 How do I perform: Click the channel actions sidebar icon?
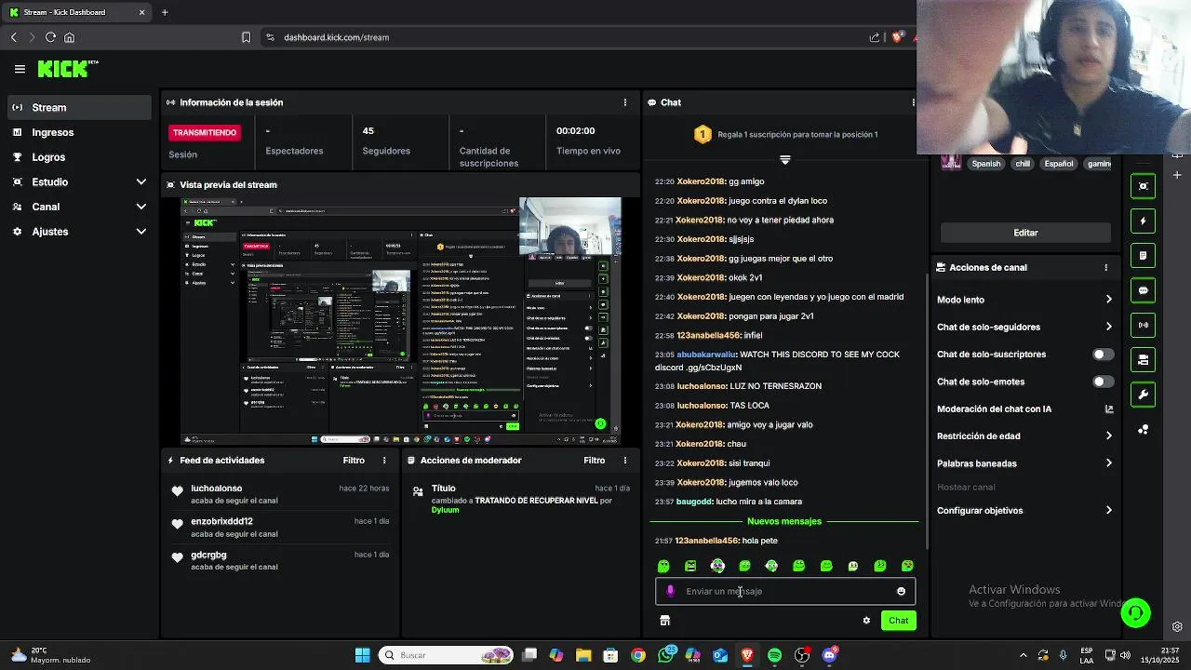point(1144,359)
